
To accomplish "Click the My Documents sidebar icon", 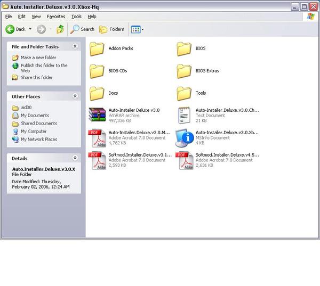I will tap(15, 116).
